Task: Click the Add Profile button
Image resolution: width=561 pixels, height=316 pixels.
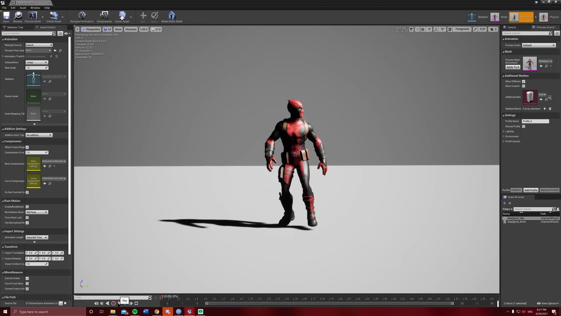Action: pos(531,190)
